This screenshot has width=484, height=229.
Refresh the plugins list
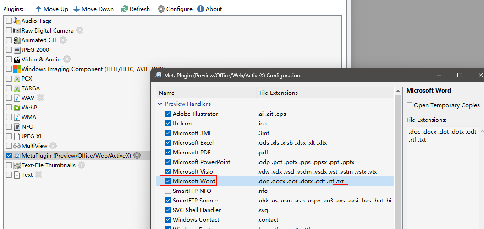point(136,9)
